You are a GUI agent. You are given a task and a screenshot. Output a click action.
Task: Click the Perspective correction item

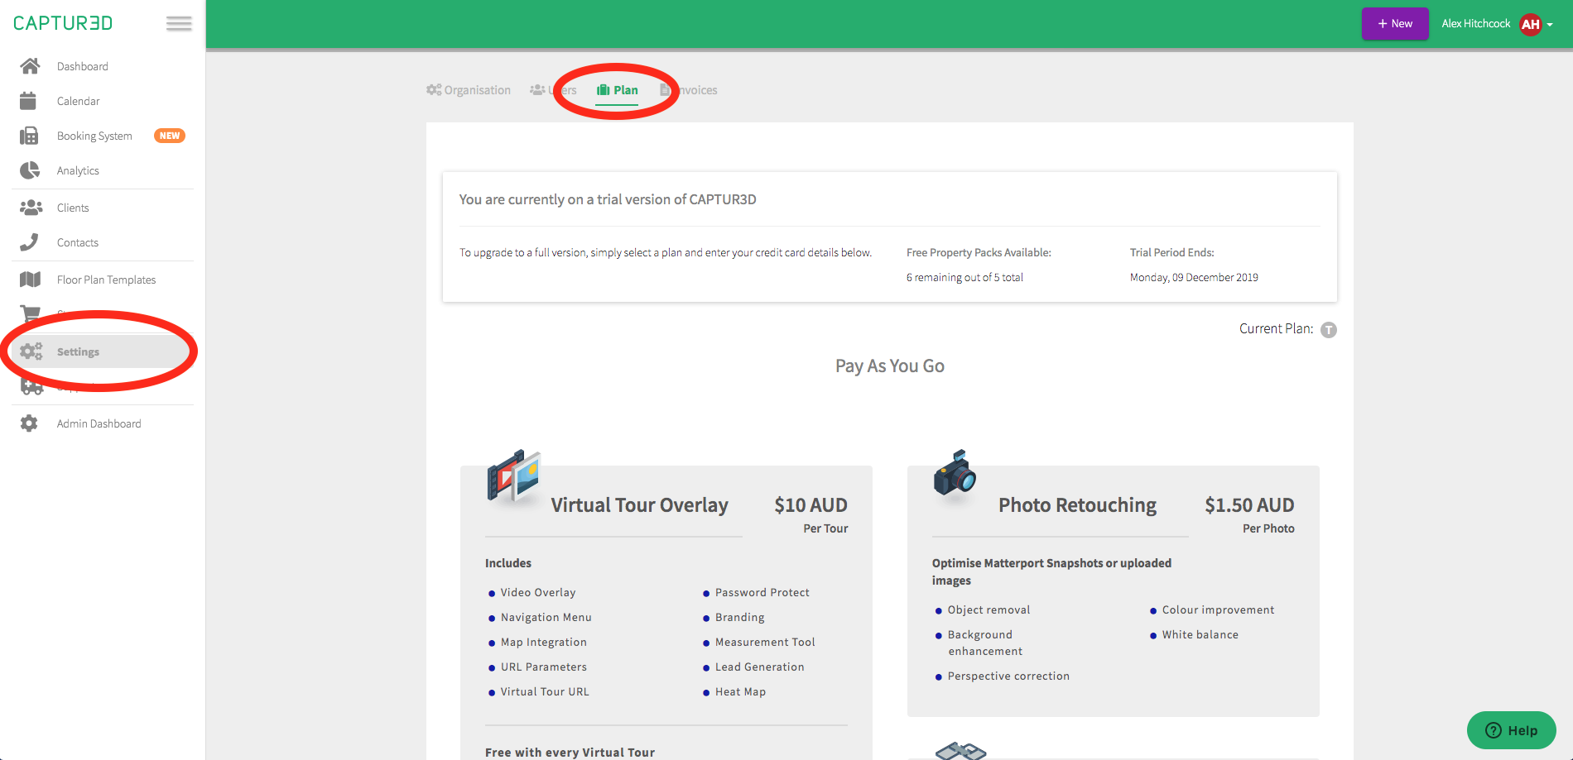[1008, 676]
